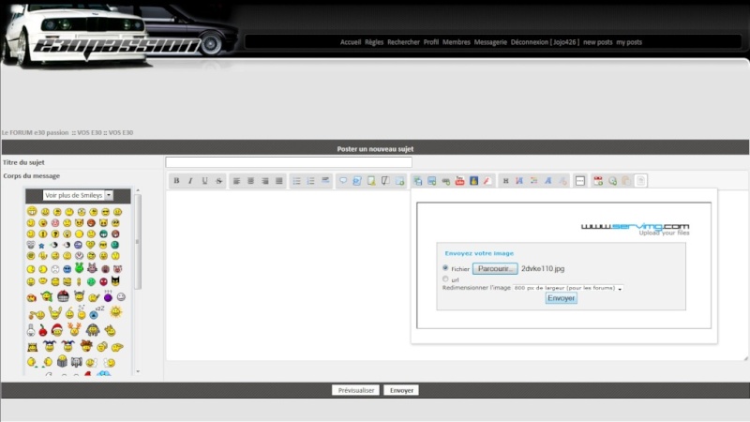The image size is (750, 422).
Task: Click the host-an-image toolbar icon
Action: coord(417,180)
